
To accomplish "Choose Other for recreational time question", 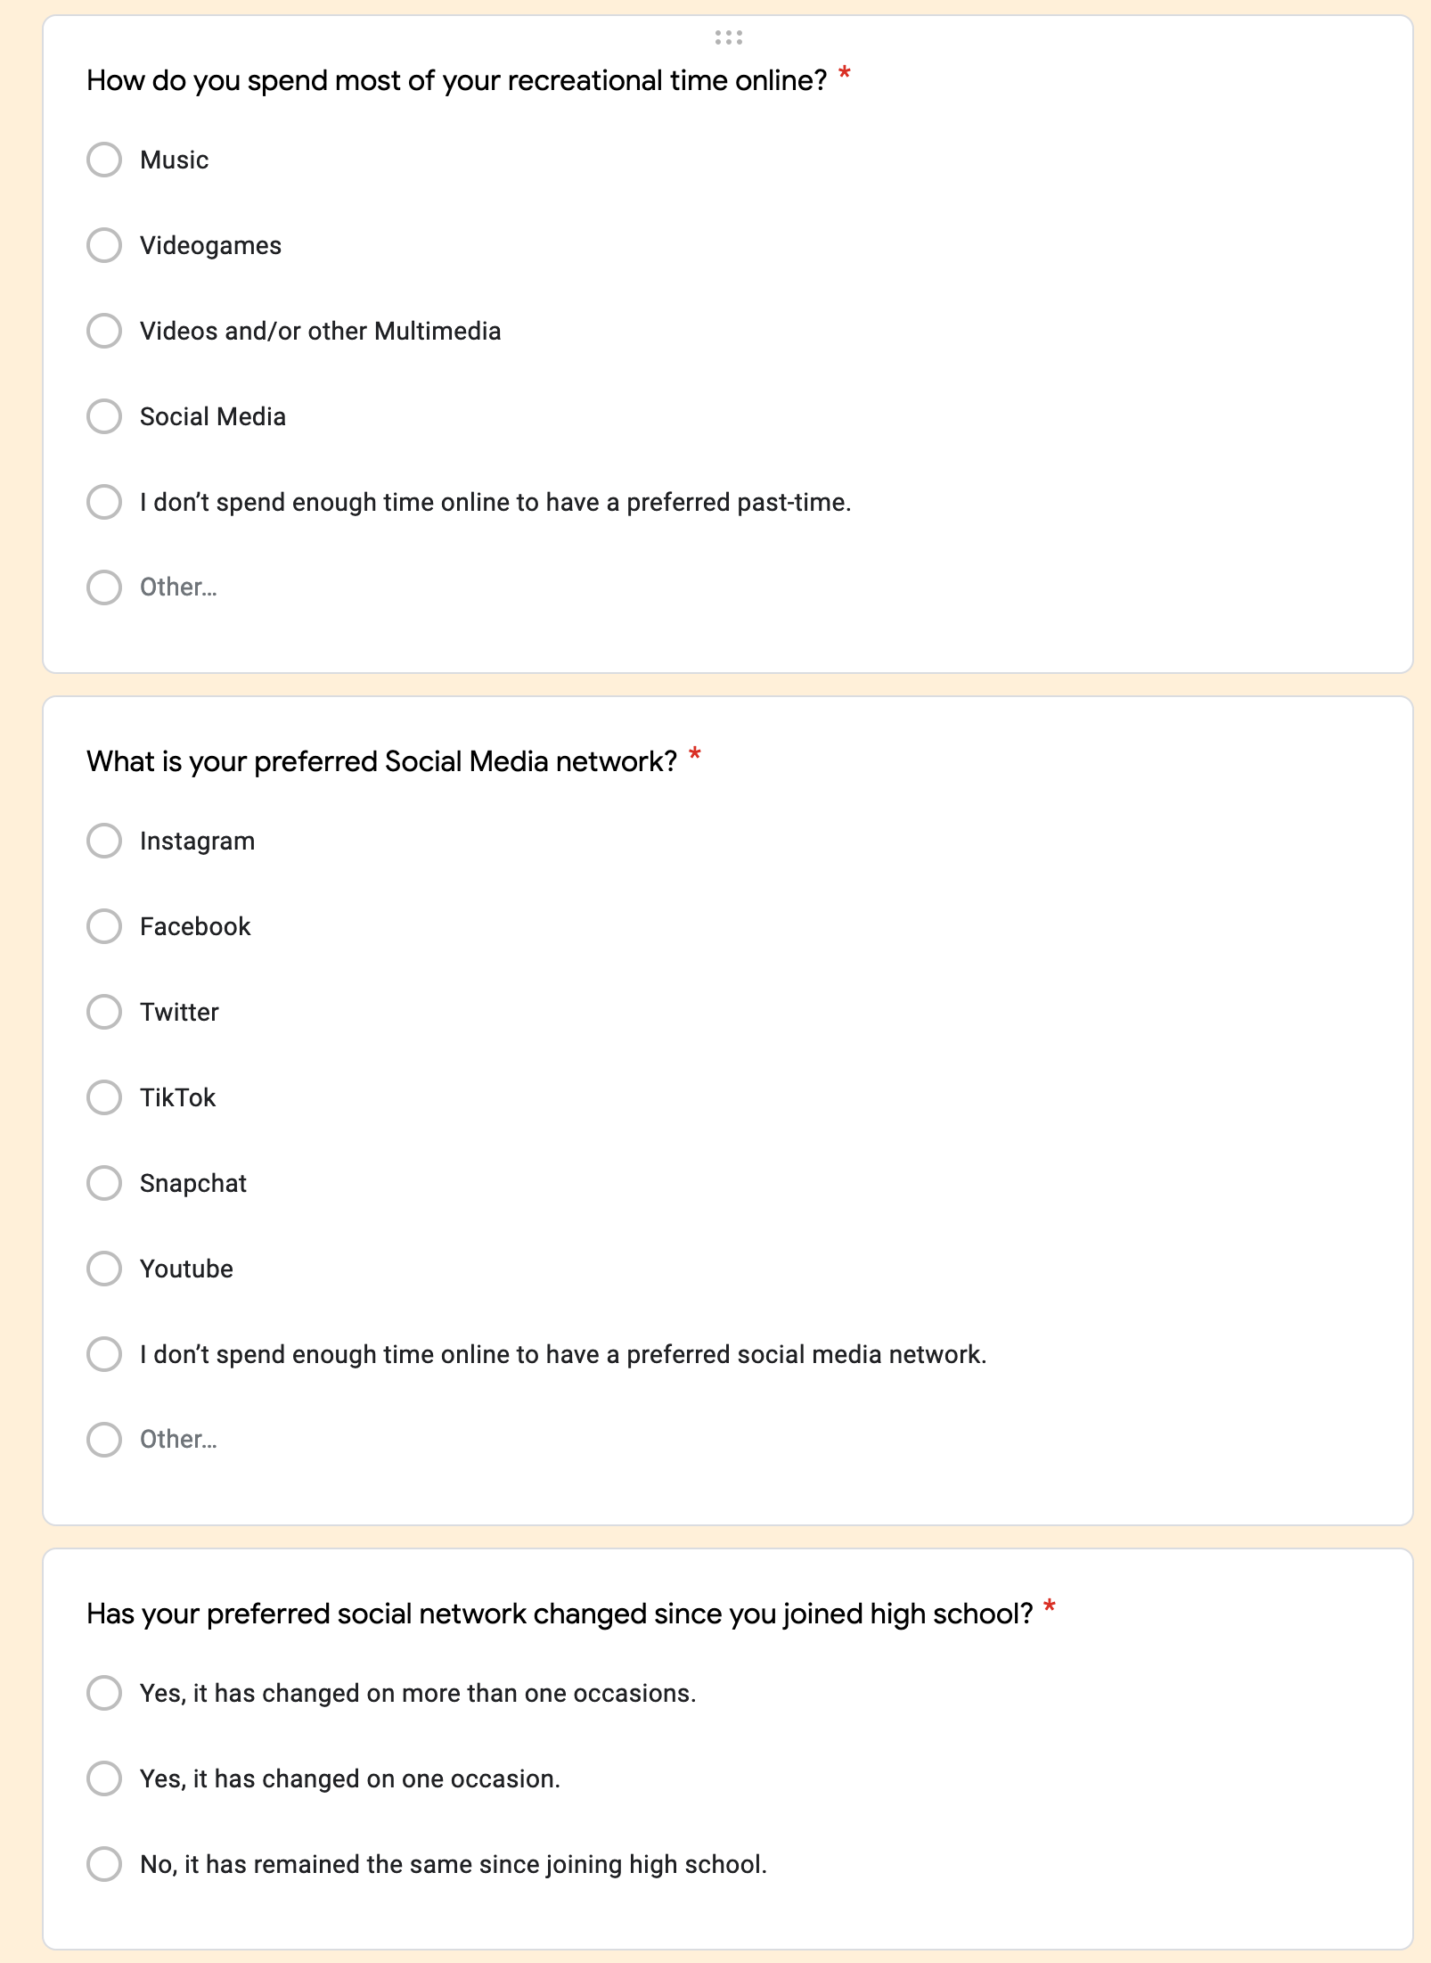I will point(104,587).
